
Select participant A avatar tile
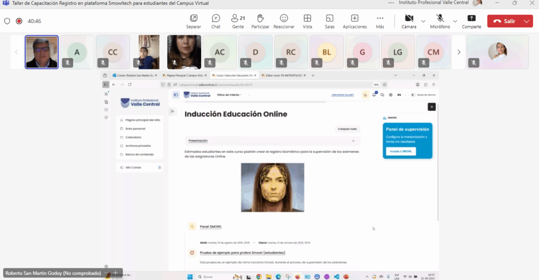pos(77,52)
